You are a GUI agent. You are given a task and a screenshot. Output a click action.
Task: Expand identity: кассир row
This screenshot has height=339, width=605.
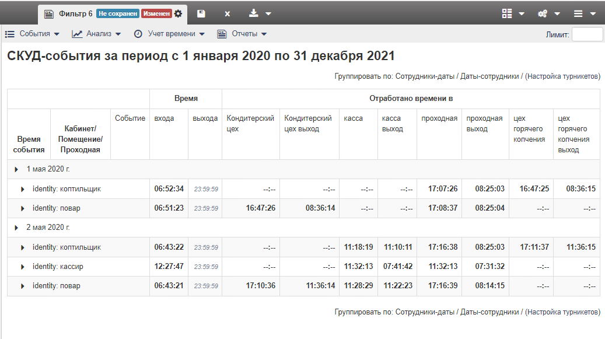tap(23, 267)
